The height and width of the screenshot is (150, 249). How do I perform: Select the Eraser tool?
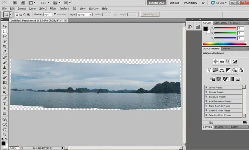click(x=5, y=77)
